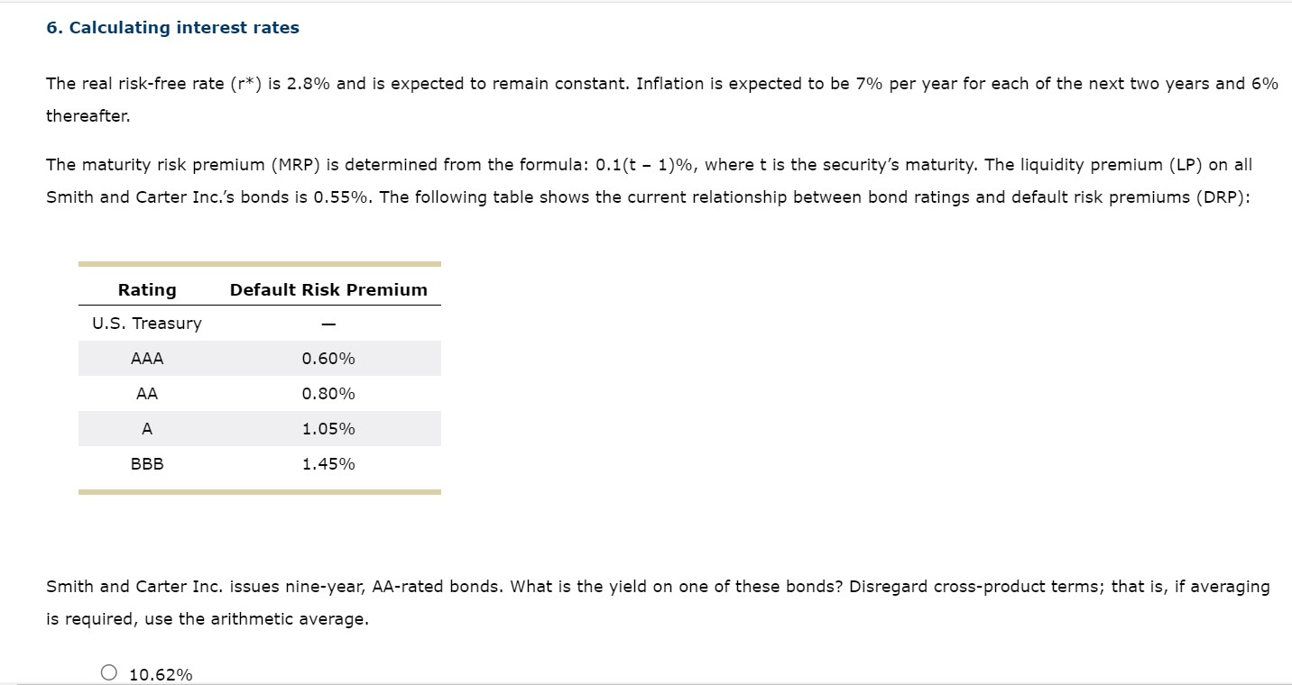
Task: Click the answer choice labeled 10.62%
Action: pos(161,673)
